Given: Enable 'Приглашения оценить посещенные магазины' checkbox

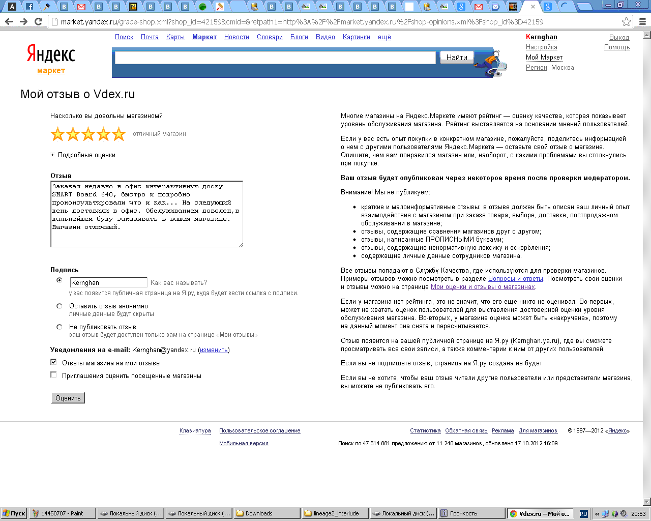Looking at the screenshot, I should pos(53,375).
